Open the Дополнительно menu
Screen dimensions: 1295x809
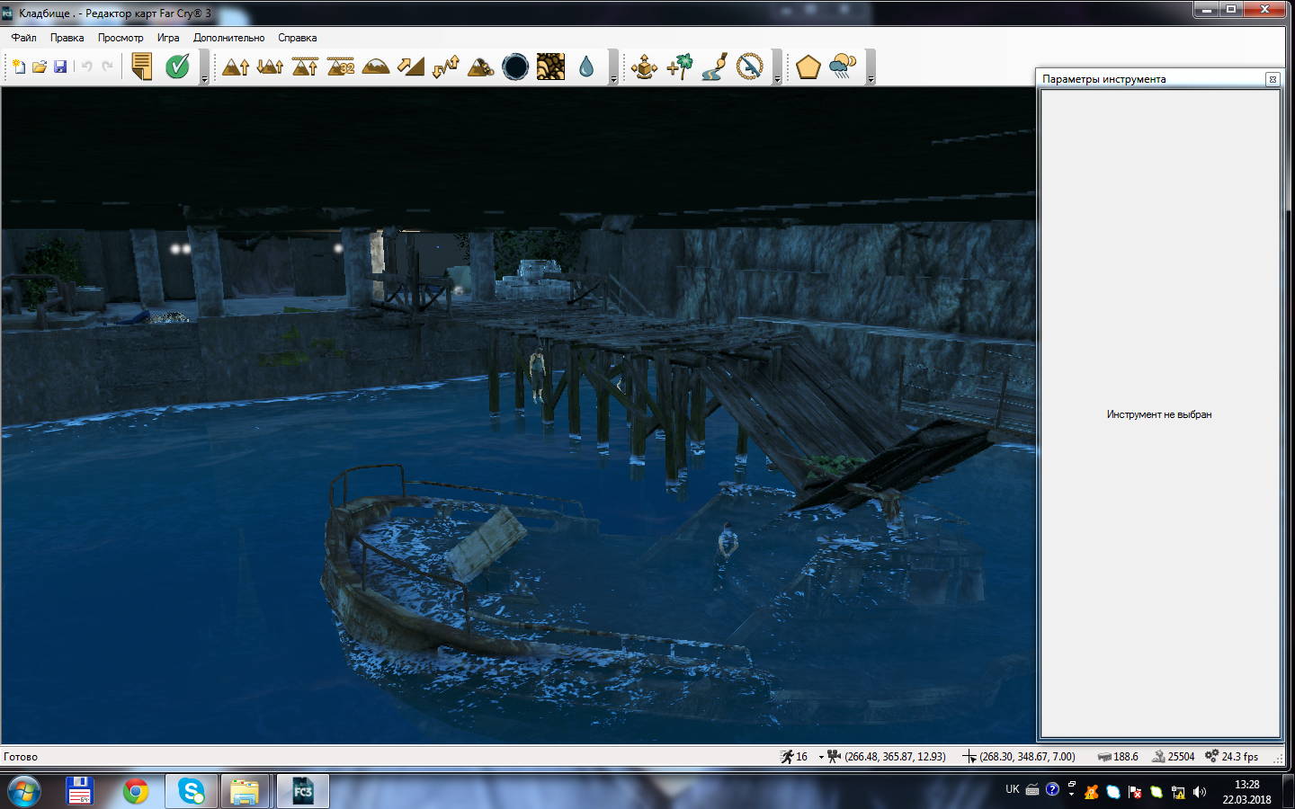click(228, 38)
